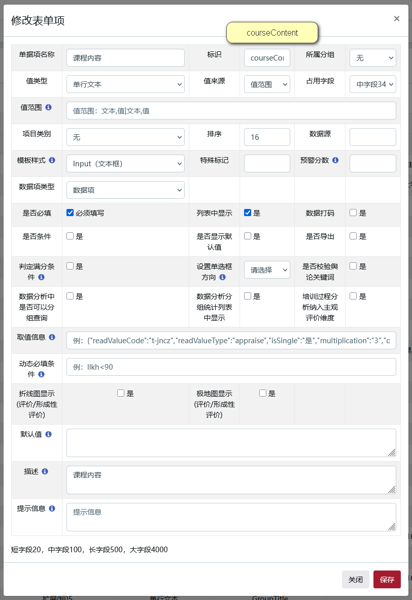Enable the 是否导出 checkbox
412x600 pixels.
click(x=353, y=236)
